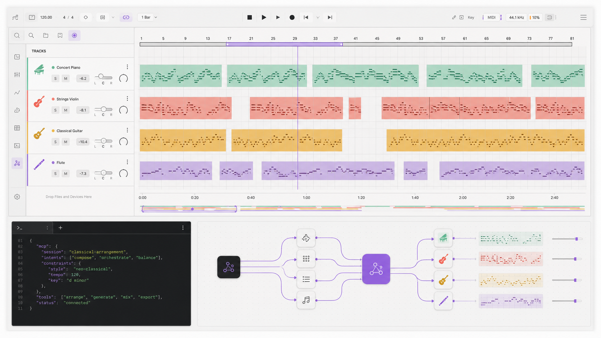Toggle the purple link button in toolbar
Viewport: 601px width, 338px height.
pos(126,17)
